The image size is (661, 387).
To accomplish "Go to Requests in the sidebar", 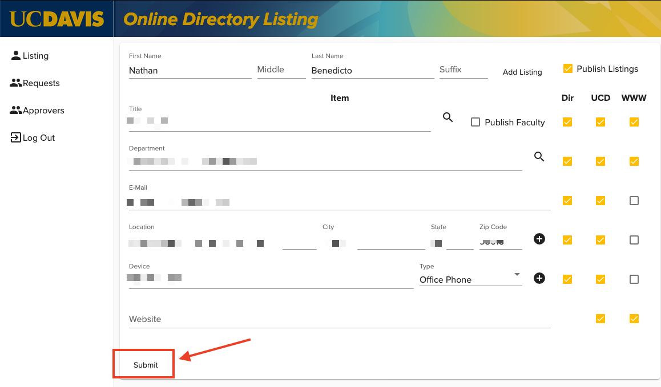I will click(x=41, y=83).
